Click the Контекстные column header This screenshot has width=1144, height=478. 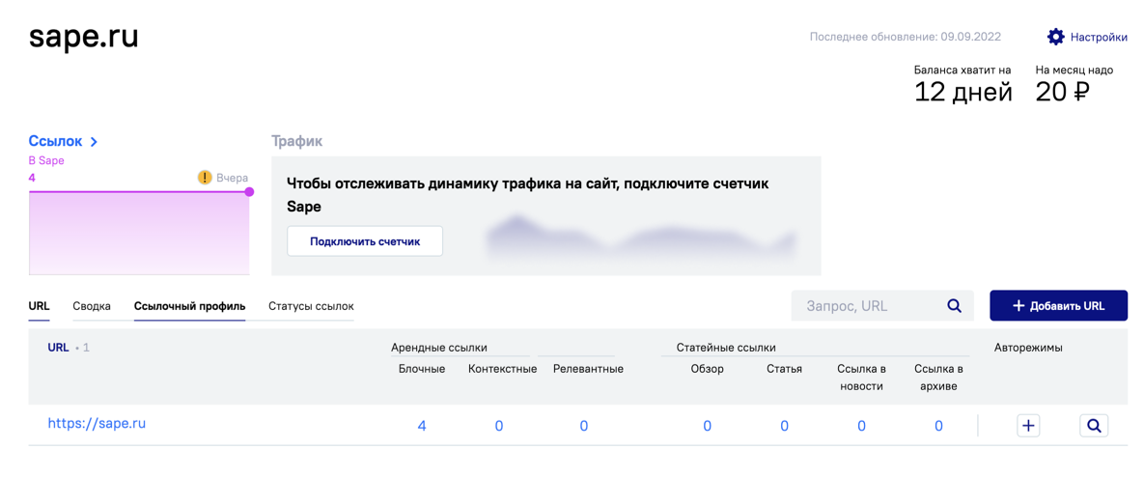503,369
